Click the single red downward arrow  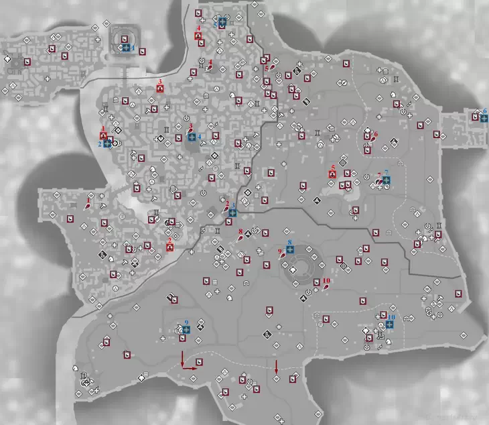pyautogui.click(x=276, y=367)
